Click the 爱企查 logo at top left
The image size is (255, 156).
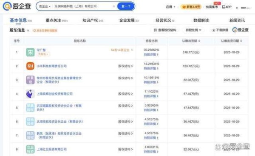point(17,6)
